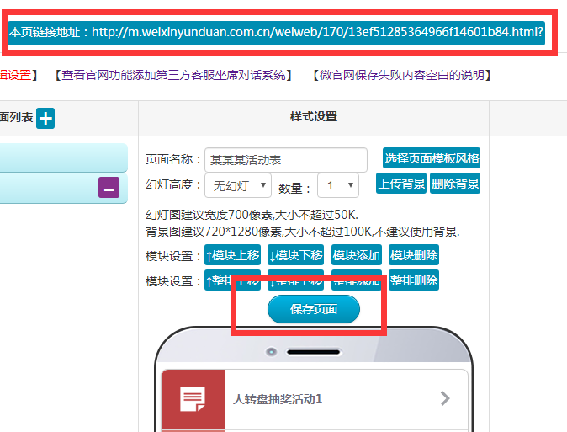Image resolution: width=567 pixels, height=432 pixels.
Task: Open the 幻灯高度 dropdown showing 无幻灯
Action: click(x=238, y=185)
